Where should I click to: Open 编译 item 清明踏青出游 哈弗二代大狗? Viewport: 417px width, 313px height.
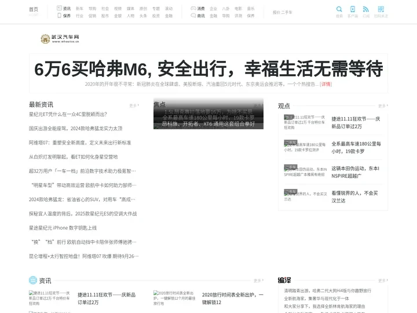(327, 290)
